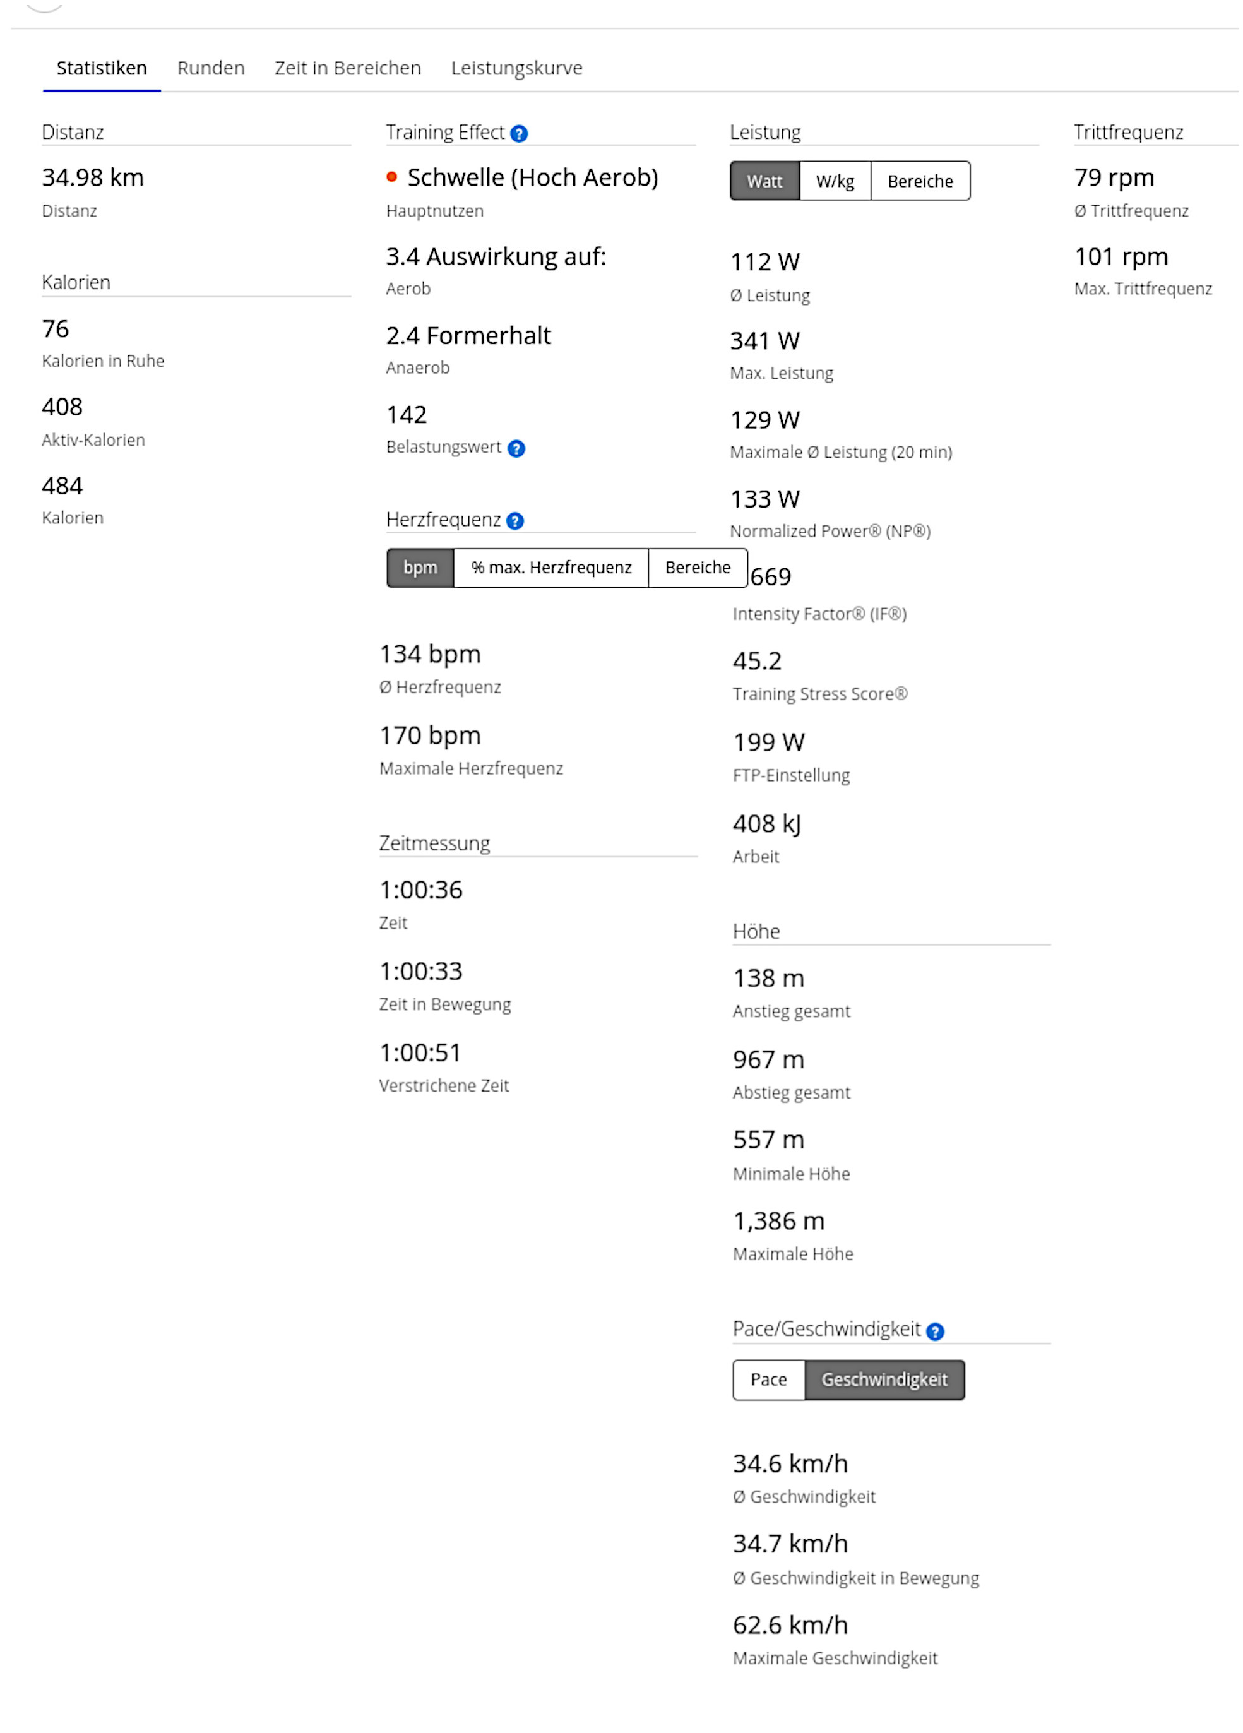The image size is (1243, 1733).
Task: Switch to the Runden tab
Action: pos(211,68)
